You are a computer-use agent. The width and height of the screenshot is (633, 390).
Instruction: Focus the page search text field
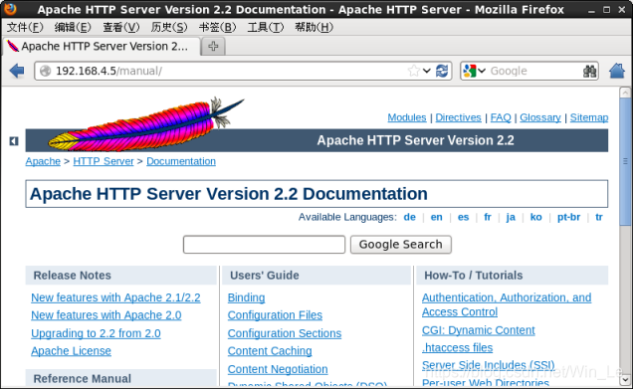pos(264,245)
